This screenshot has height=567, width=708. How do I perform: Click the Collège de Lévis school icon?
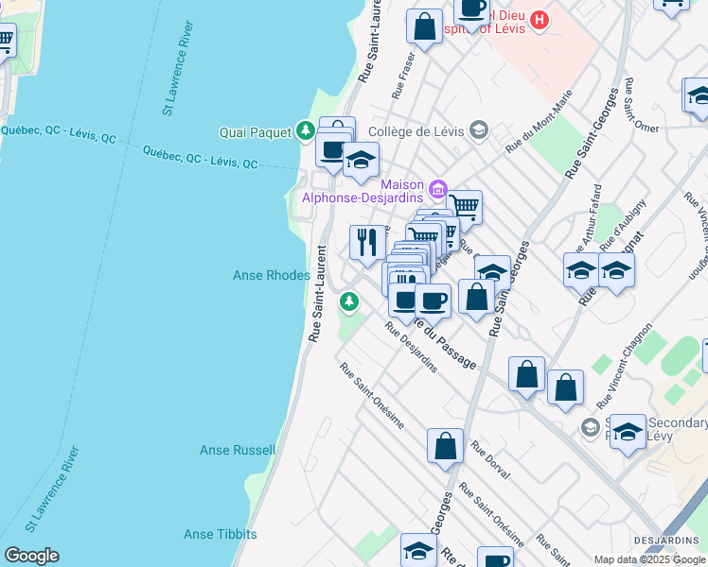[479, 130]
